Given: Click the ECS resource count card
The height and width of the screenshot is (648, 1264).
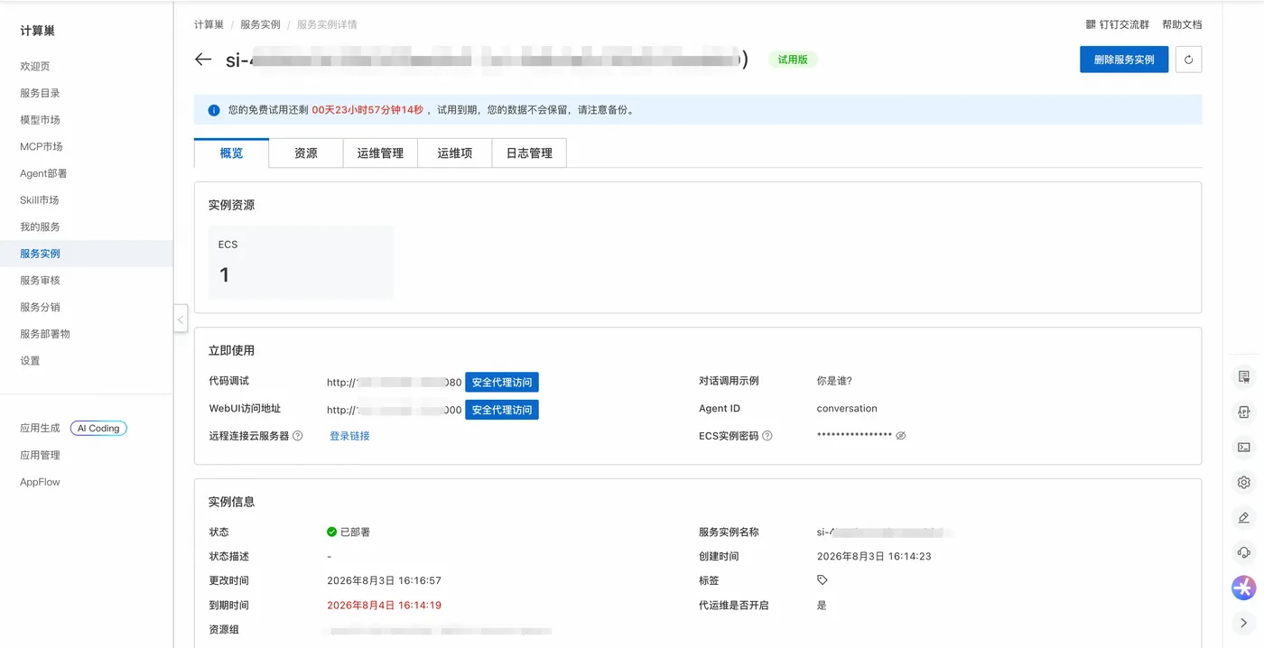Looking at the screenshot, I should 301,262.
